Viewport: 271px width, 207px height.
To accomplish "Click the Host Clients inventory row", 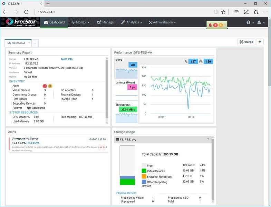I will tap(29, 99).
